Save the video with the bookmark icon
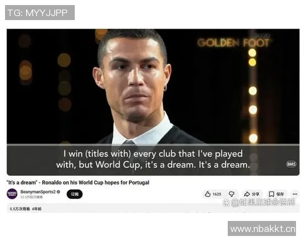This screenshot has width=301, height=241. coord(271,194)
